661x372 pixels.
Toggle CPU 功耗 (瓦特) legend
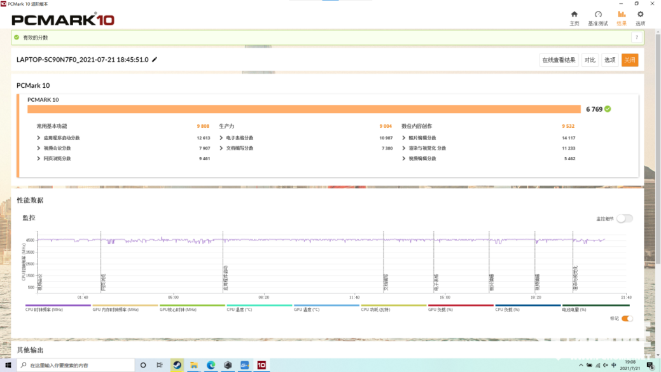394,308
